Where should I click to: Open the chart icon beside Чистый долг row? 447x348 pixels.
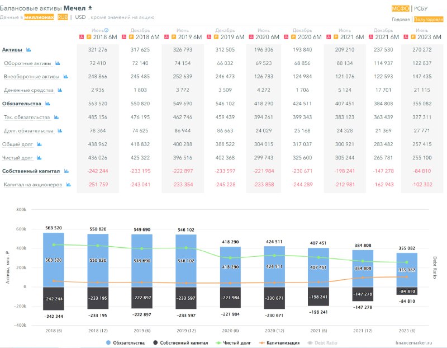click(x=39, y=158)
